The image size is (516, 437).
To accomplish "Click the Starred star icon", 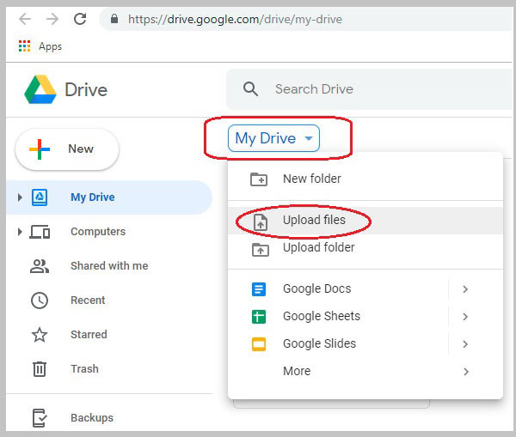I will tap(40, 335).
